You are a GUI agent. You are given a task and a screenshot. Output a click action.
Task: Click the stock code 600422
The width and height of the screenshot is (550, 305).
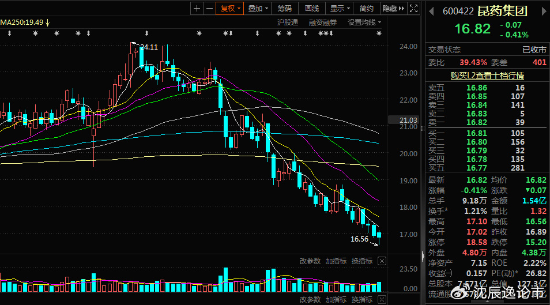tap(458, 11)
